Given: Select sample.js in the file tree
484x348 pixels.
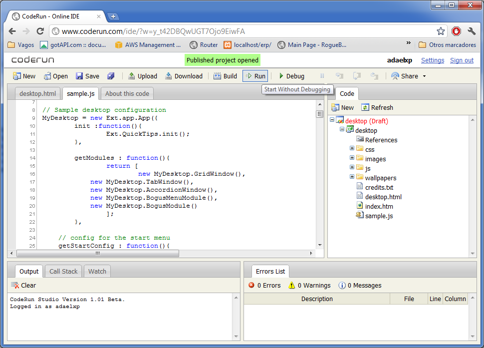Looking at the screenshot, I should [x=379, y=216].
